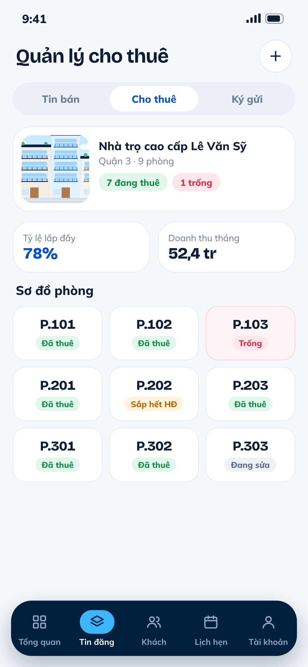Open Tỷ lệ lấp đầy card
Viewport: 308px width, 667px height.
click(x=81, y=247)
